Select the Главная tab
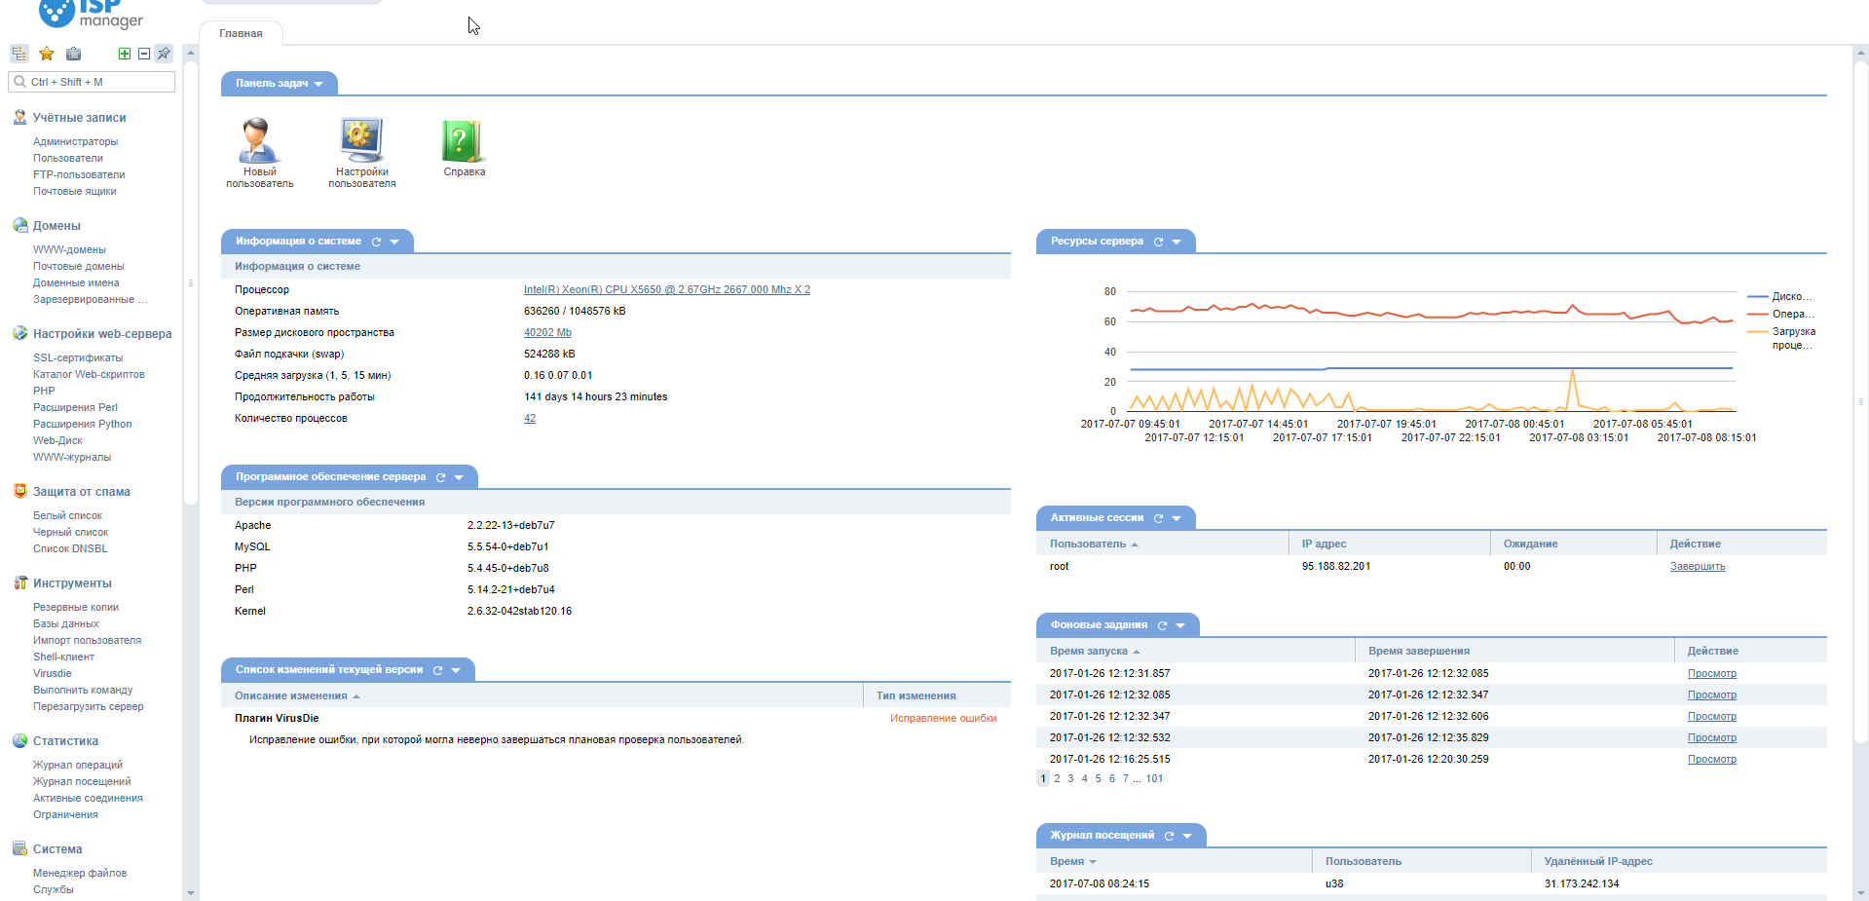 coord(241,33)
